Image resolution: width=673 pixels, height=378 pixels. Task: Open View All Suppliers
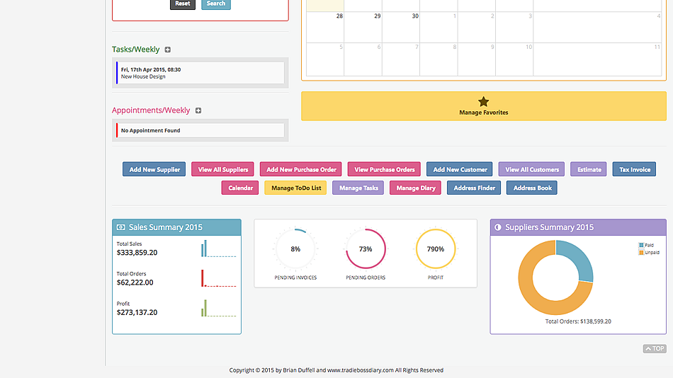tap(223, 169)
